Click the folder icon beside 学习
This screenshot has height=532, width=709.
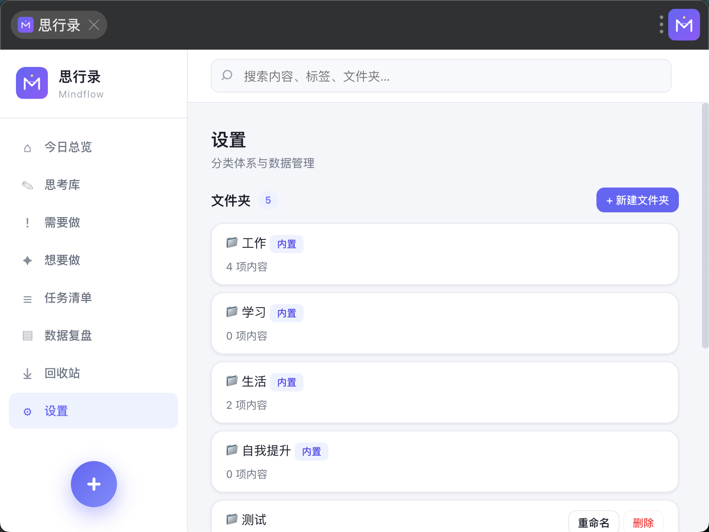pyautogui.click(x=232, y=312)
